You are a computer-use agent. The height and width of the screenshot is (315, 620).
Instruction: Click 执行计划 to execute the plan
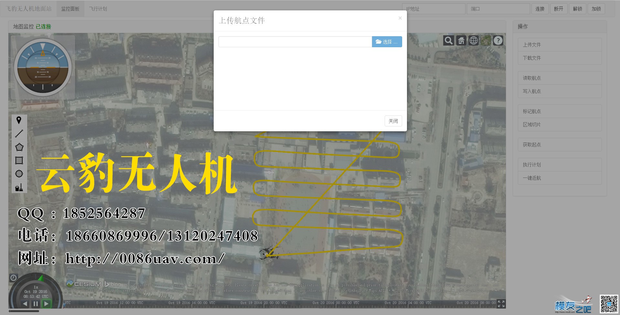(560, 165)
